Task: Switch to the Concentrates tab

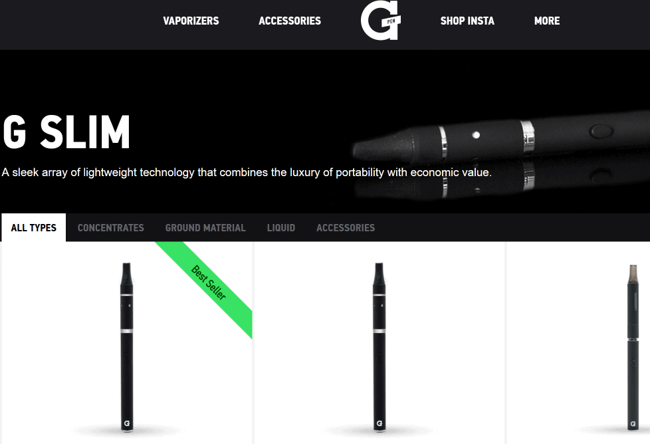Action: pos(111,227)
